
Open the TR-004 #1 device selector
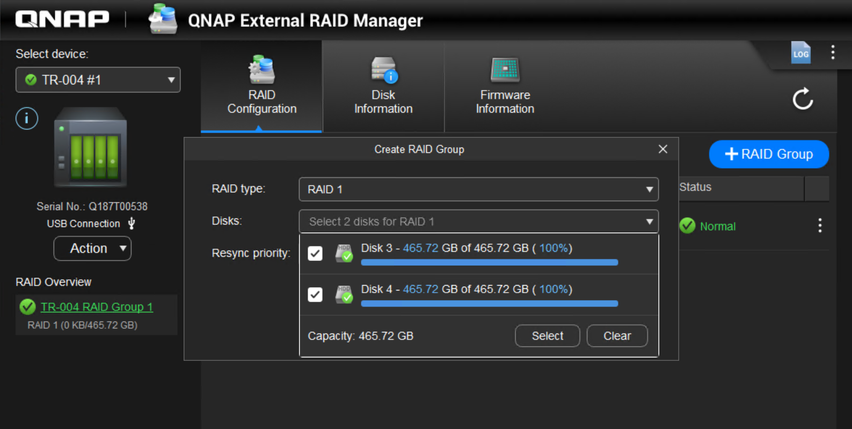click(98, 80)
